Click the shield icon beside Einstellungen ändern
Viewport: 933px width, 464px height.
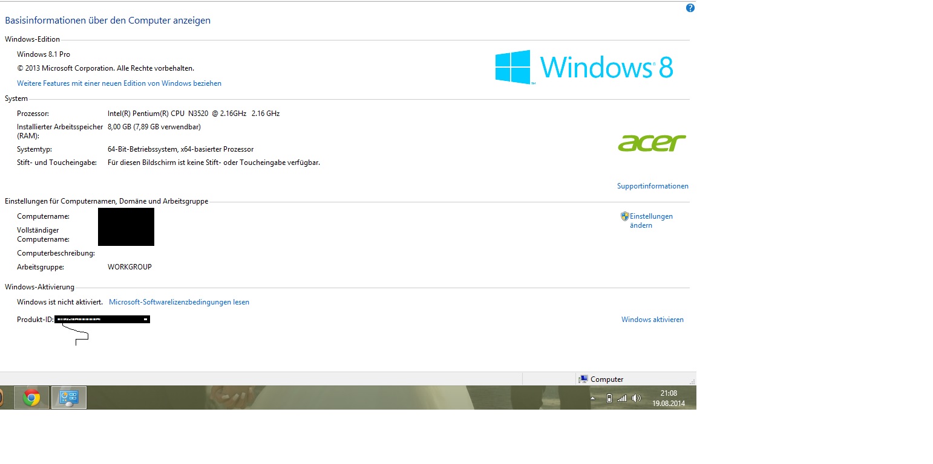pyautogui.click(x=625, y=216)
